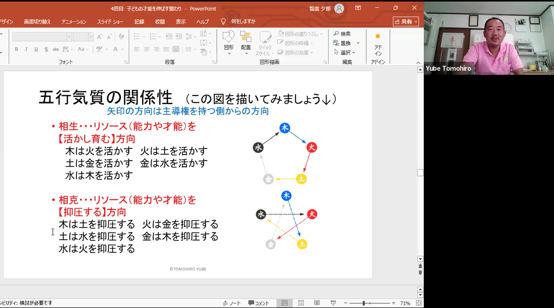This screenshot has width=554, height=308.
Task: Click the Arrange (配置) icon
Action: pyautogui.click(x=246, y=38)
